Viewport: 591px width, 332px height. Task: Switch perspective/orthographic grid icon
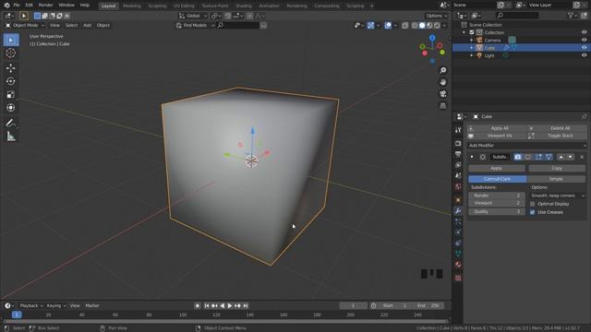[x=443, y=105]
